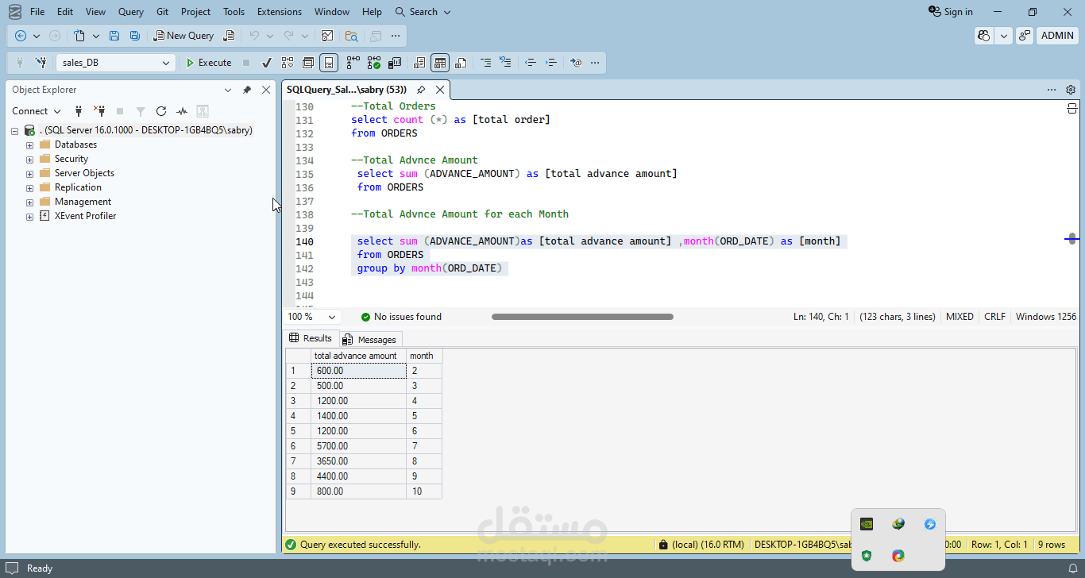Viewport: 1085px width, 578px height.
Task: Toggle IntelliSense Enabled button
Action: click(329, 63)
